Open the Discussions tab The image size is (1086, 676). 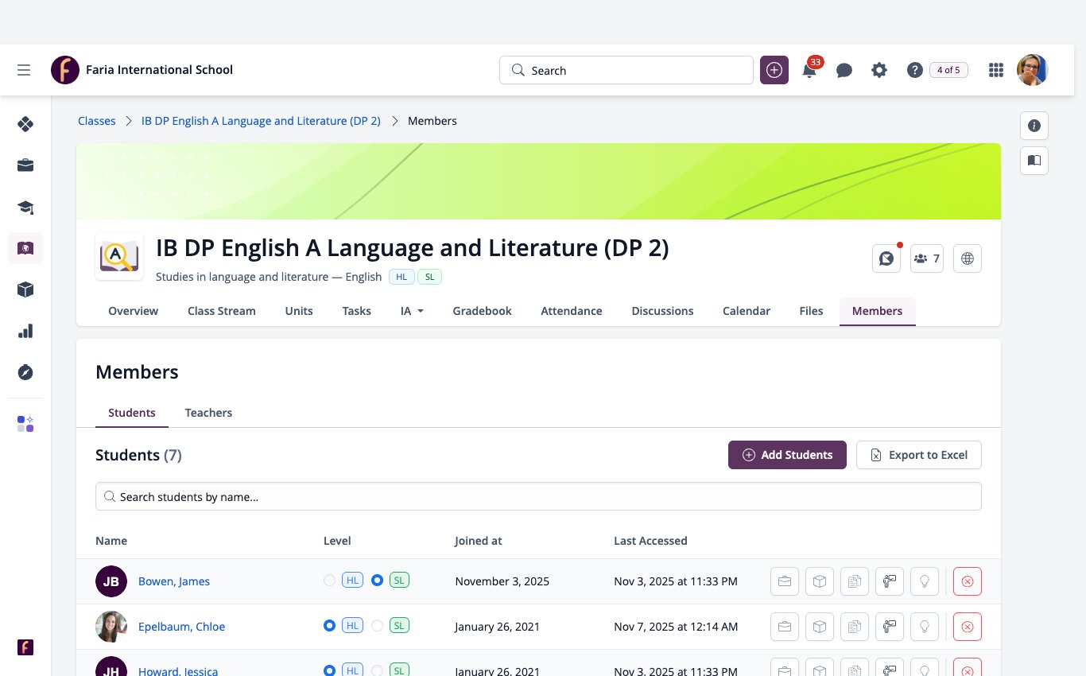click(663, 311)
